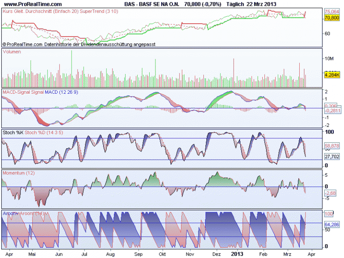Image resolution: width=344 pixels, height=258 pixels.
Task: Select the MACD (12 26 9) label
Action: pos(62,92)
